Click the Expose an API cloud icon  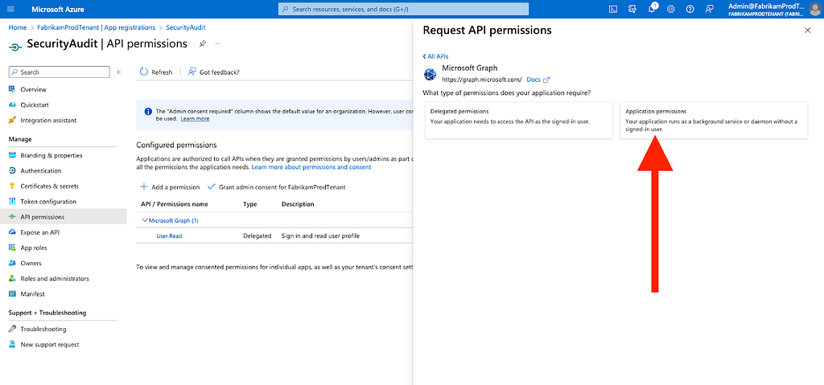(x=12, y=232)
